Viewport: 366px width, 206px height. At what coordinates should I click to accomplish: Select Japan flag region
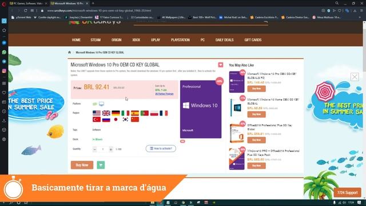116,120
